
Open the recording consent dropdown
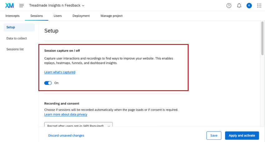tap(78, 125)
